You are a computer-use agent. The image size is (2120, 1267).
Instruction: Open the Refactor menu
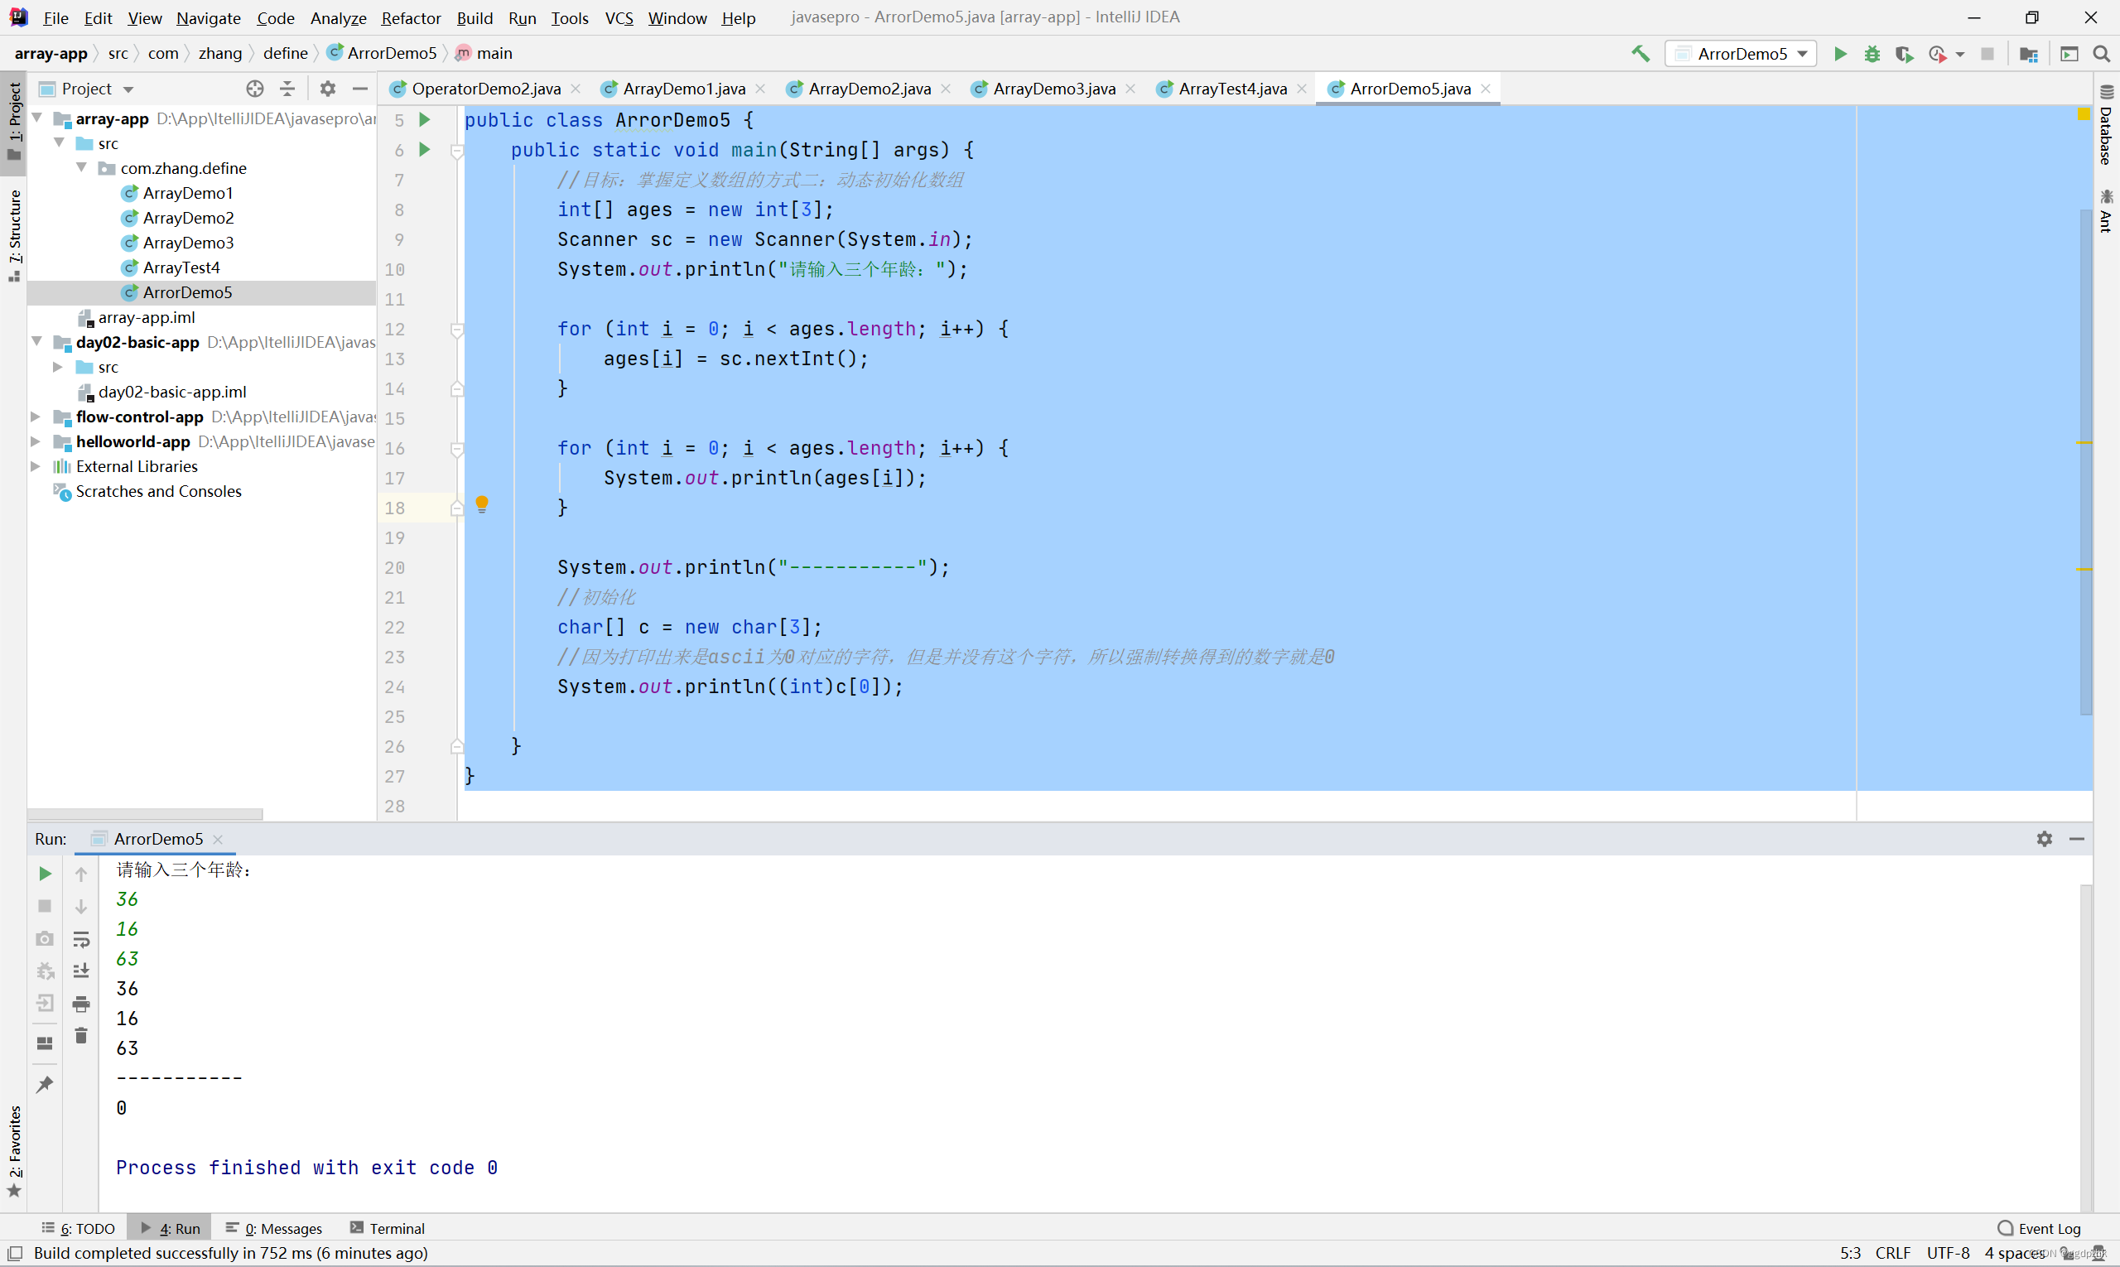pyautogui.click(x=411, y=18)
